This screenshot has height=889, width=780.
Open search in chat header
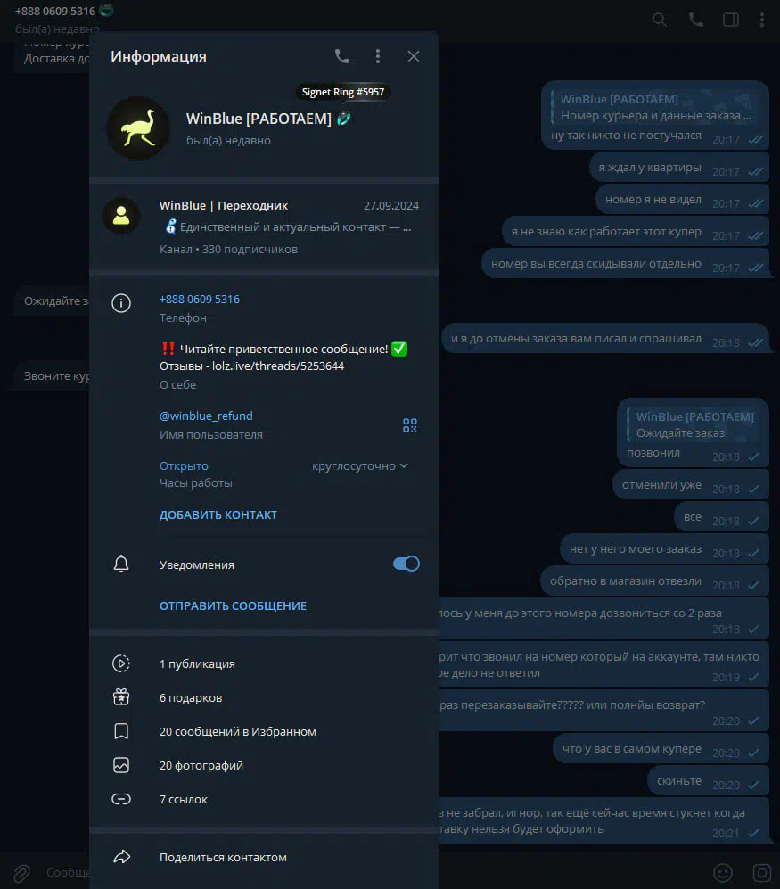click(660, 20)
